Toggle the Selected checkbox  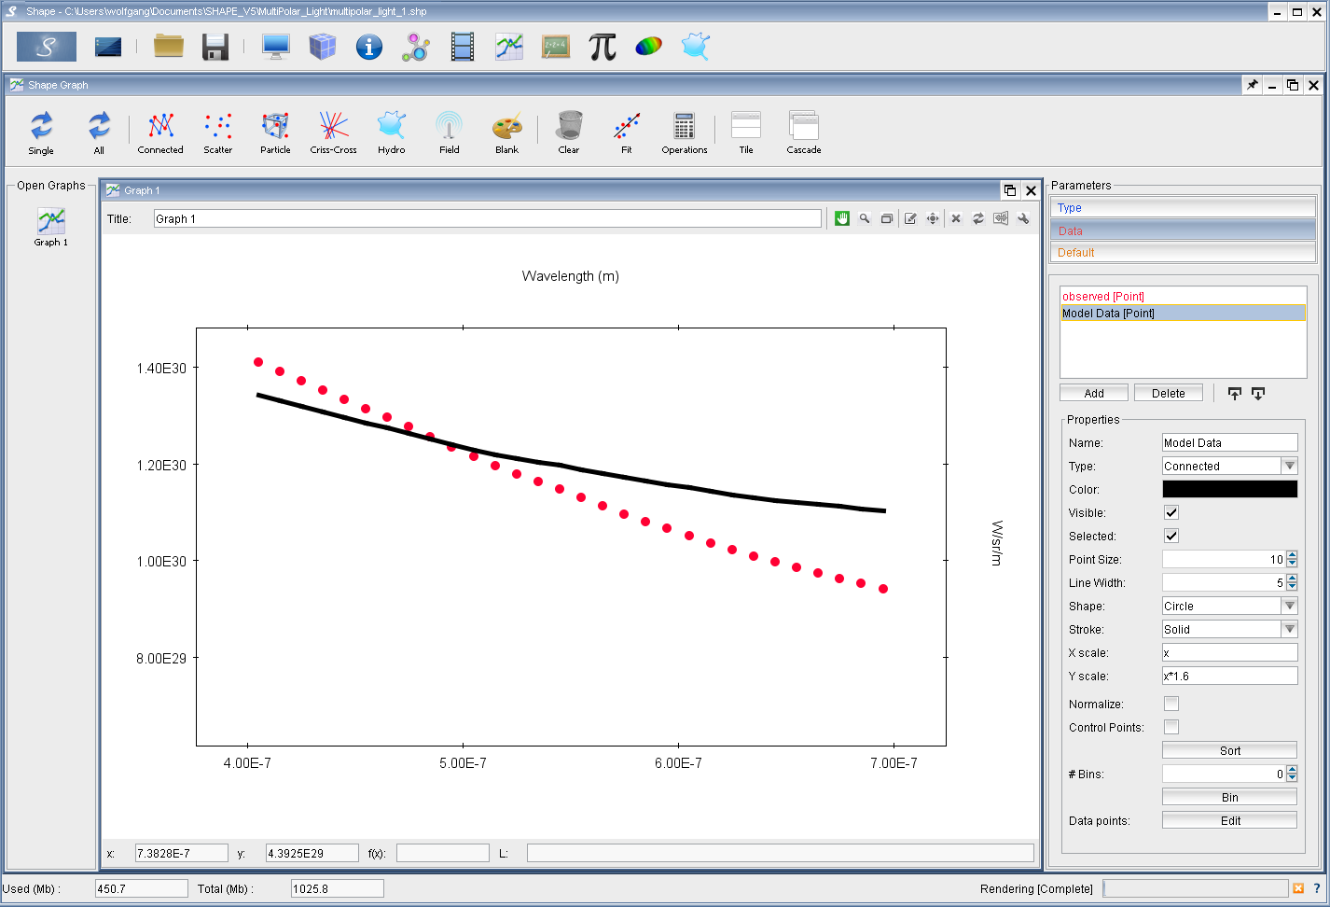click(x=1171, y=536)
